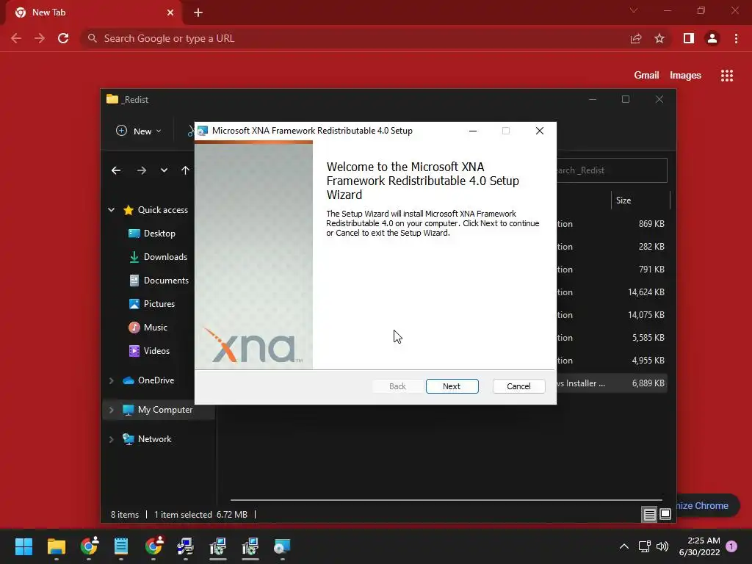Open notification badge in taskbar
This screenshot has height=564, width=752.
pos(731,546)
